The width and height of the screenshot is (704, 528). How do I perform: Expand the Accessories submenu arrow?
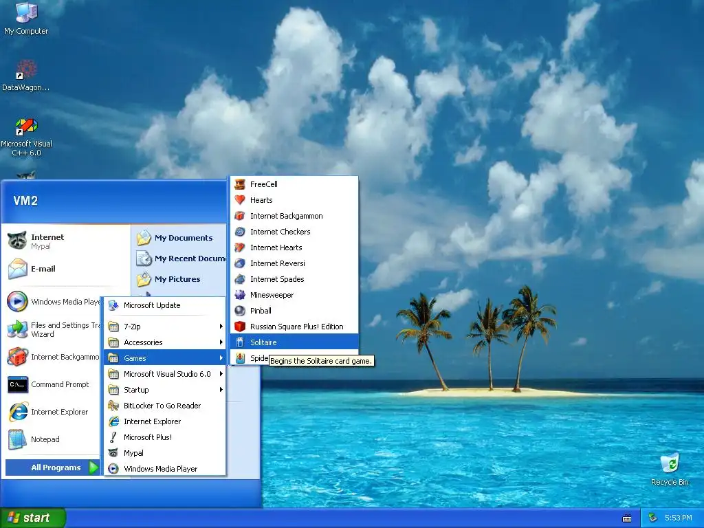pos(221,342)
